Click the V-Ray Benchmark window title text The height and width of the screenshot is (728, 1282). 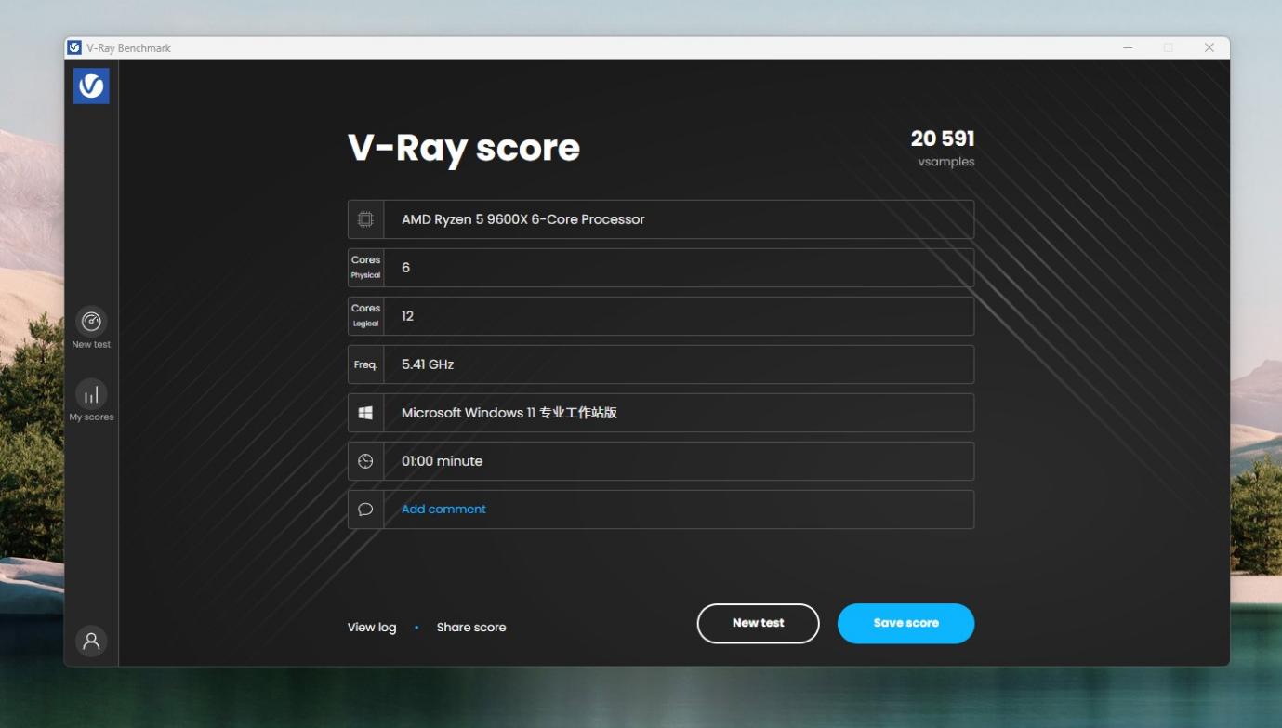tap(129, 48)
